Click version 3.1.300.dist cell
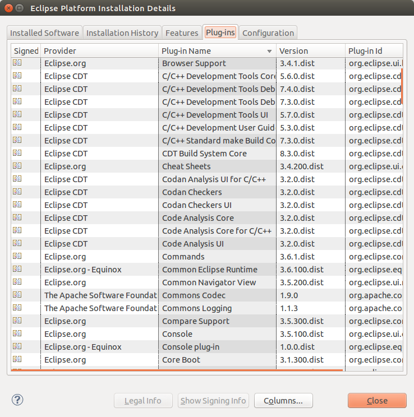This screenshot has width=414, height=417. point(311,360)
